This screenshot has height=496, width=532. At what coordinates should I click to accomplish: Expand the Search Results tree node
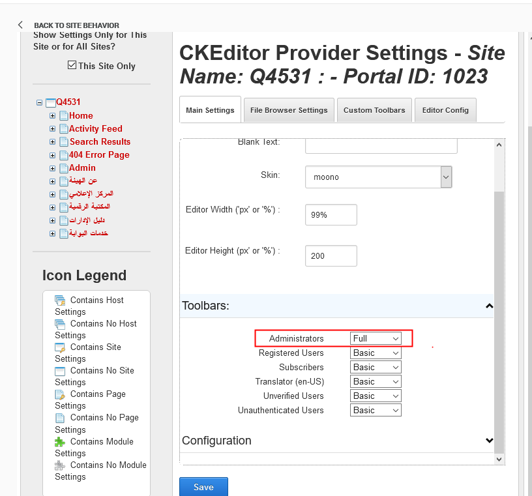tap(52, 142)
